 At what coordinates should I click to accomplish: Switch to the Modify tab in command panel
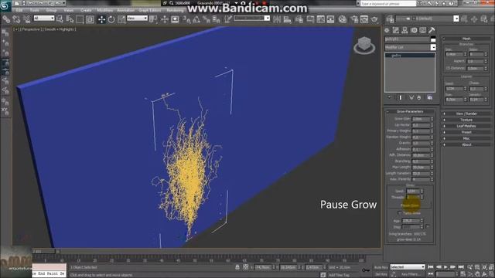395,30
